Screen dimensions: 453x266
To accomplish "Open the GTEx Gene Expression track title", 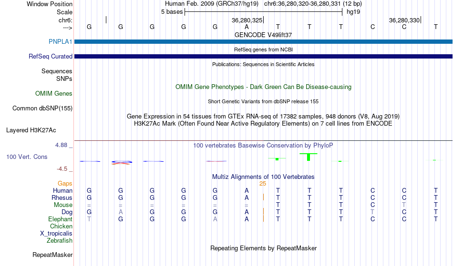I will (263, 117).
